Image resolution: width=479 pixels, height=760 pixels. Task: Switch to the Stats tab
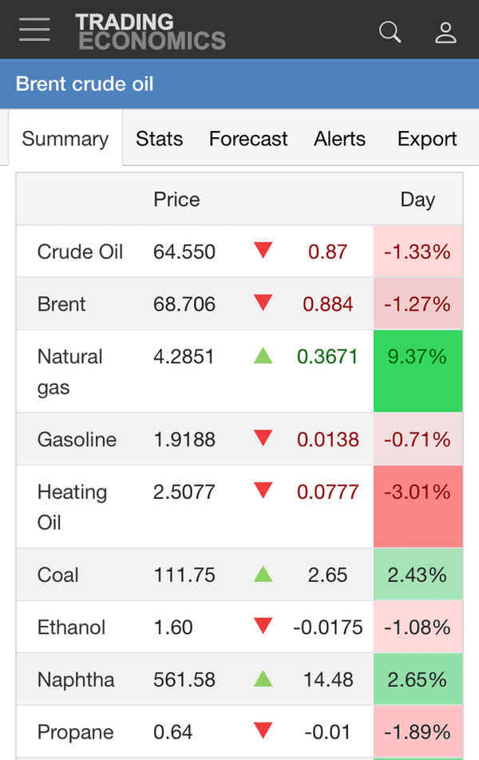(159, 138)
